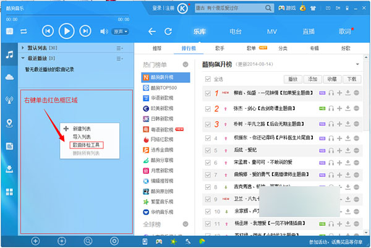
Task: Open the 直播 tab
Action: tap(309, 32)
